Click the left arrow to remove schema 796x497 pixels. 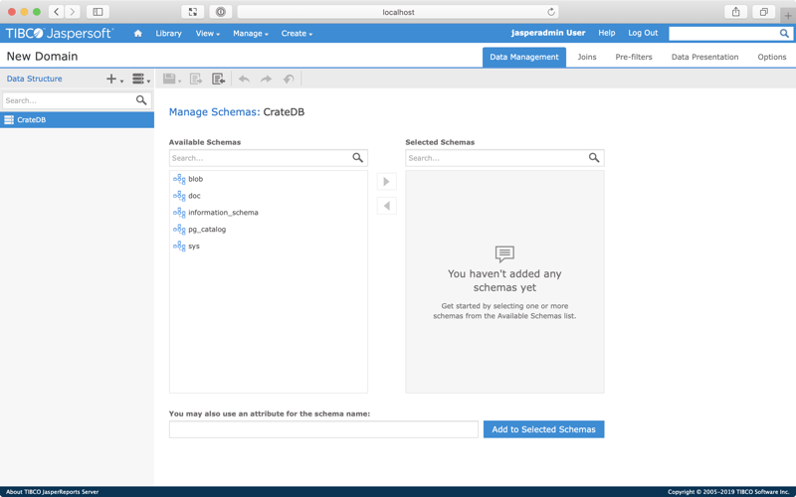387,206
